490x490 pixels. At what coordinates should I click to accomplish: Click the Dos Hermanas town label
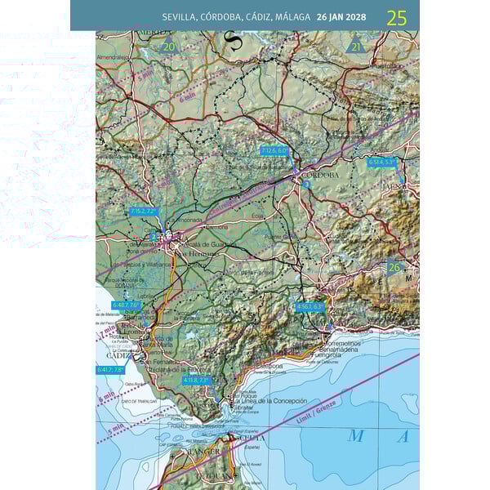(x=197, y=254)
